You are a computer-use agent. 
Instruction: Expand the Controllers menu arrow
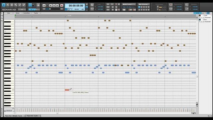[31, 13]
